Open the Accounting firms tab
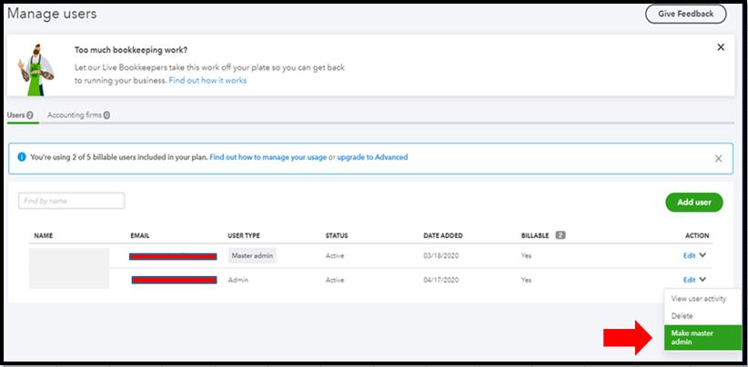The height and width of the screenshot is (367, 748). (78, 115)
